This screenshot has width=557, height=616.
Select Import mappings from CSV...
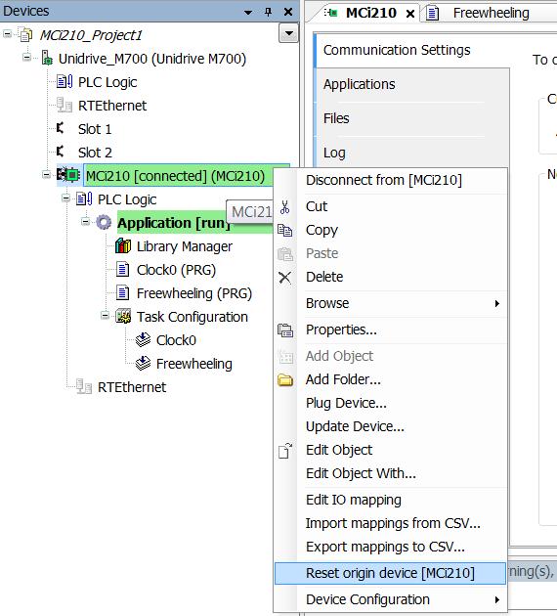[391, 524]
